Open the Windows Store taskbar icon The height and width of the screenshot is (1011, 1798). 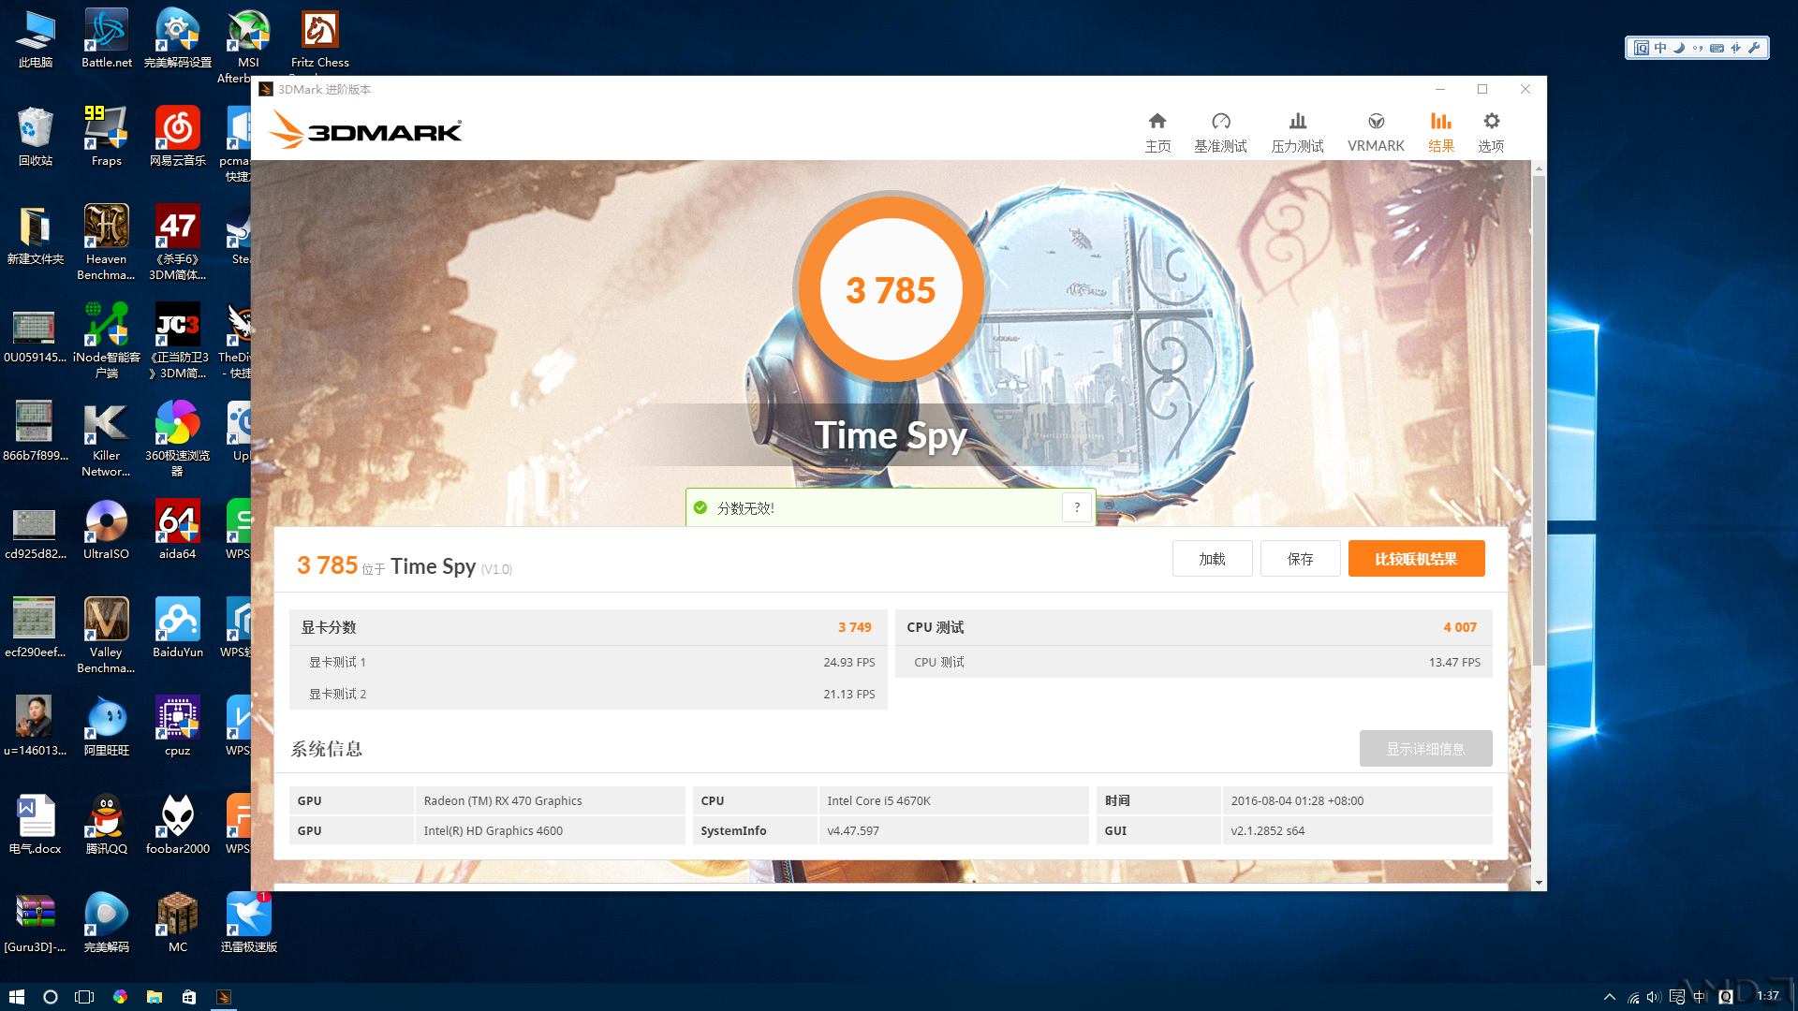(x=189, y=997)
